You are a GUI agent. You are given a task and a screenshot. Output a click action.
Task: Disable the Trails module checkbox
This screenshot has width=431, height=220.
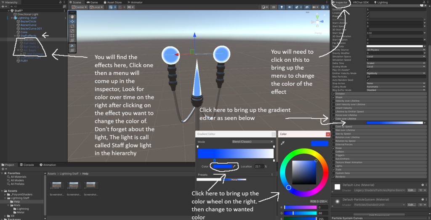pyautogui.click(x=333, y=170)
